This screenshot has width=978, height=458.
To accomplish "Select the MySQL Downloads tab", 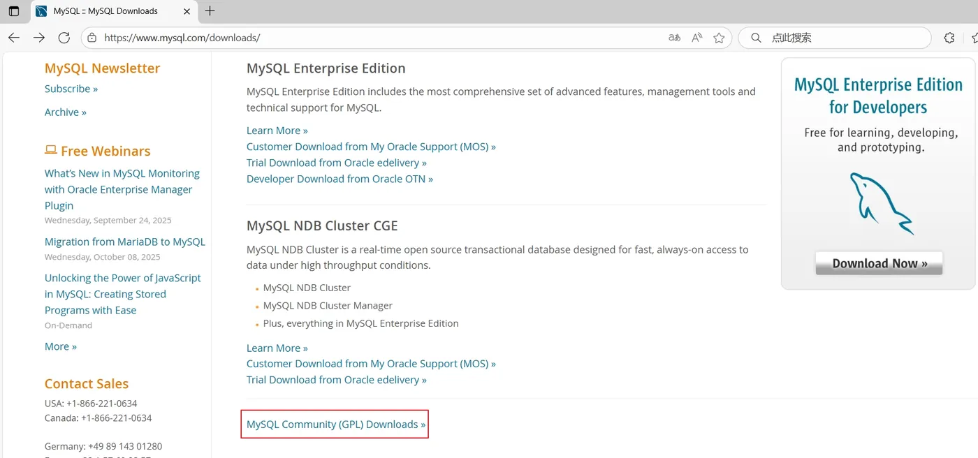I will coord(105,11).
